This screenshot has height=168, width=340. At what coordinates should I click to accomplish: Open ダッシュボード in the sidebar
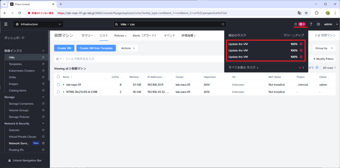click(x=14, y=38)
